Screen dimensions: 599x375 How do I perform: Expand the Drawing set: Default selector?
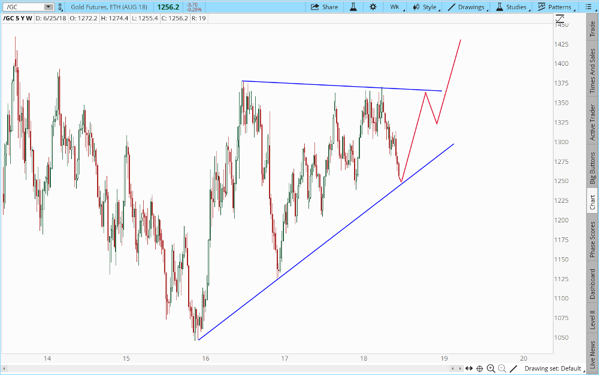[x=552, y=368]
